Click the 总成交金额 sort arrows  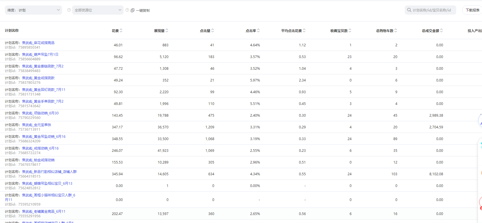coord(441,31)
